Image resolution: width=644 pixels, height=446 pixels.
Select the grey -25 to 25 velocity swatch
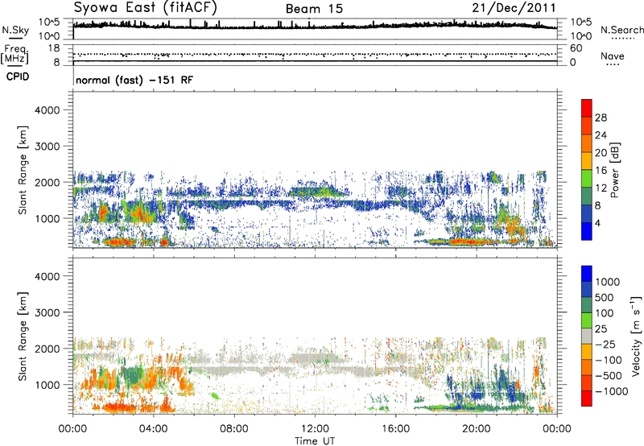coord(587,336)
